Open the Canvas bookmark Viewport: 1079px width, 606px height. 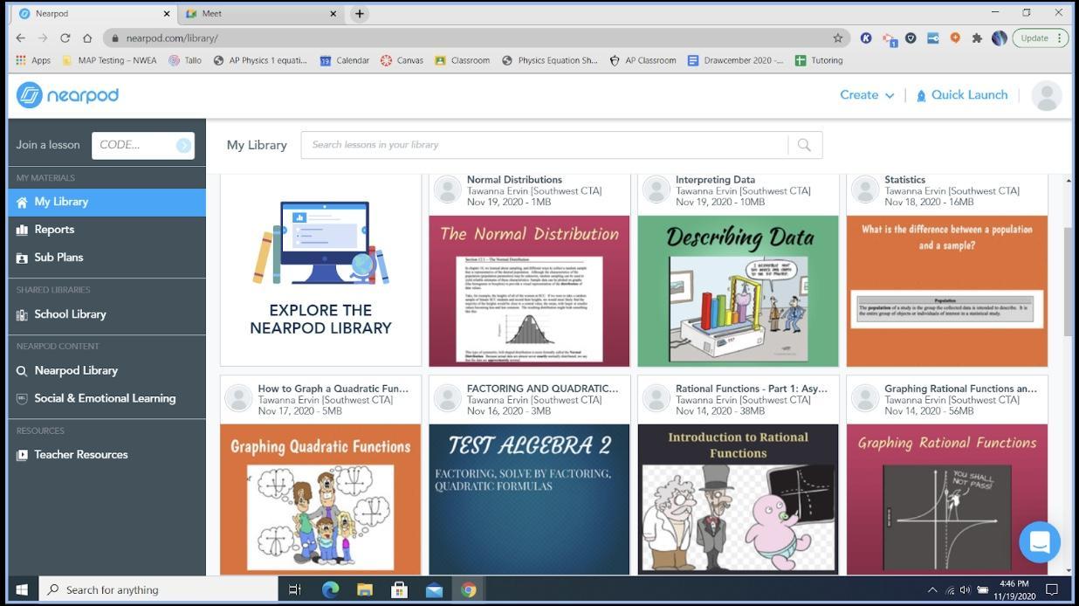402,60
